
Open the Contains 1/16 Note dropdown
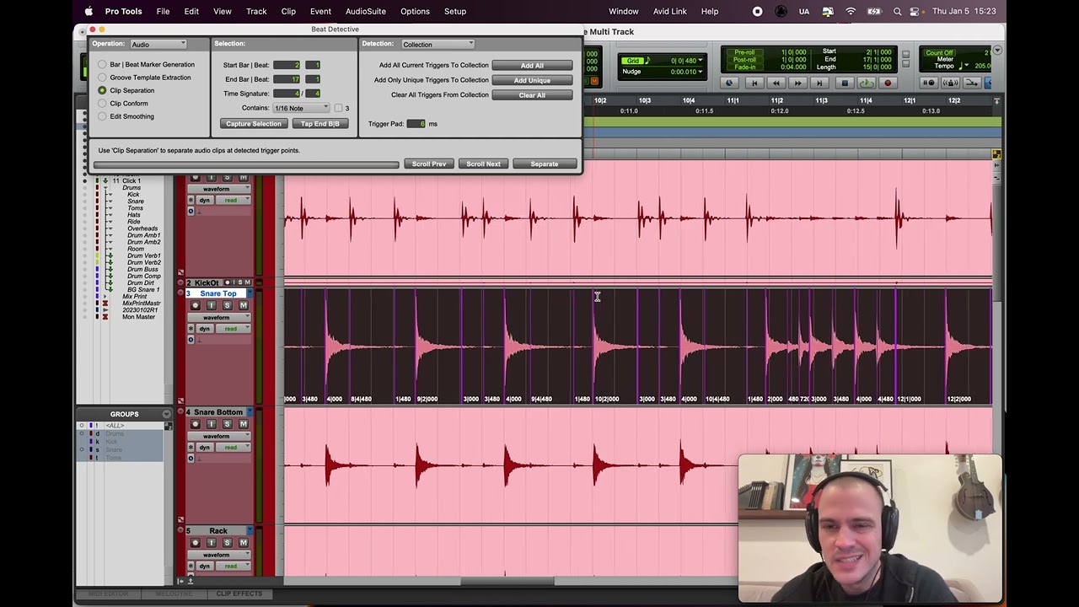(x=301, y=108)
